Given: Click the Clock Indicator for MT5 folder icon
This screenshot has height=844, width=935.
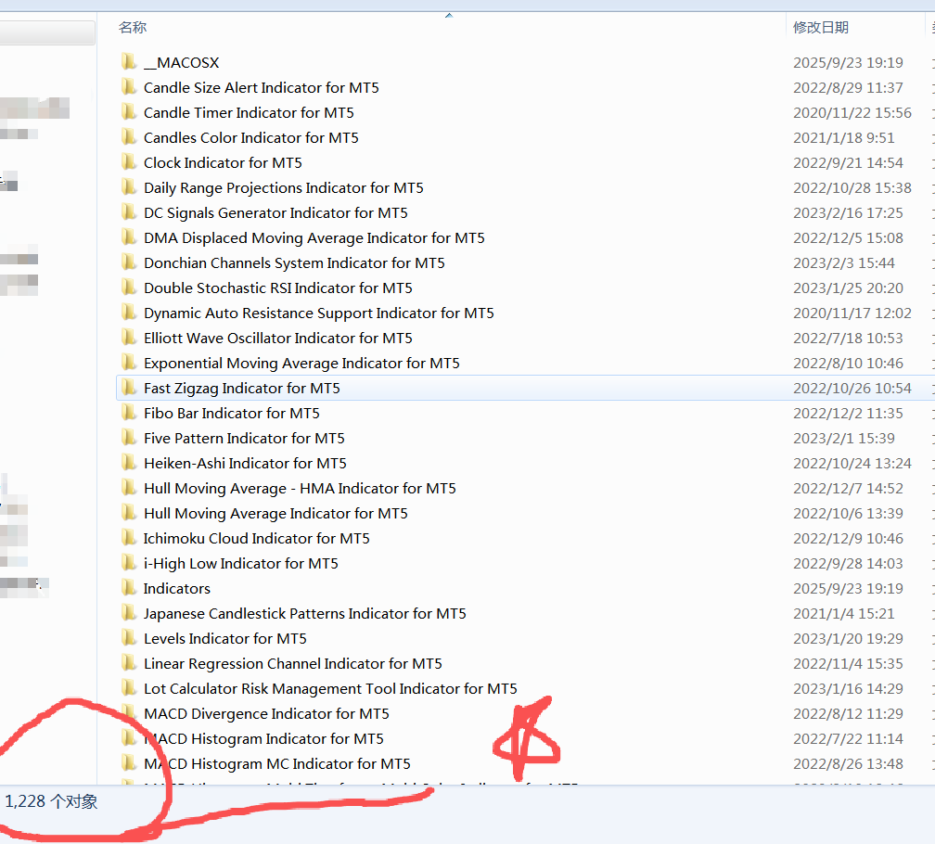Looking at the screenshot, I should point(129,162).
